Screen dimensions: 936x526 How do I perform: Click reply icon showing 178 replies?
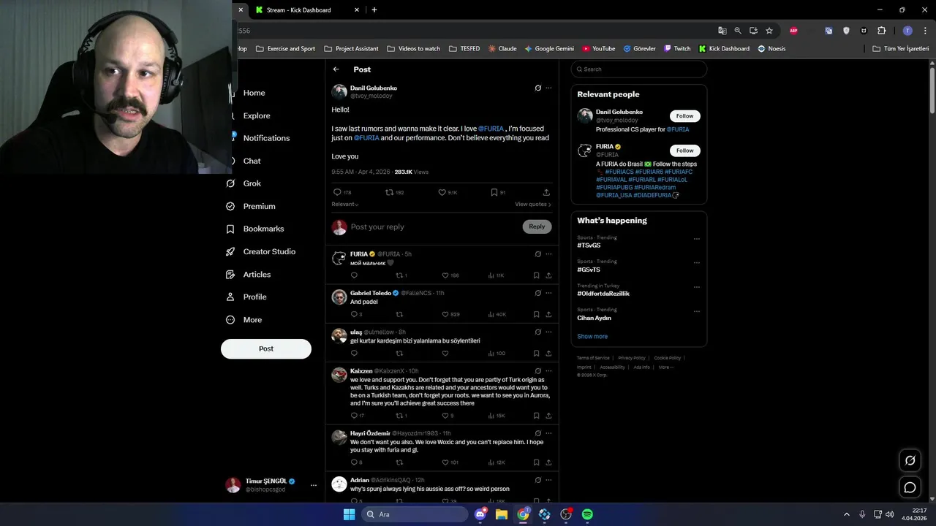(x=337, y=192)
